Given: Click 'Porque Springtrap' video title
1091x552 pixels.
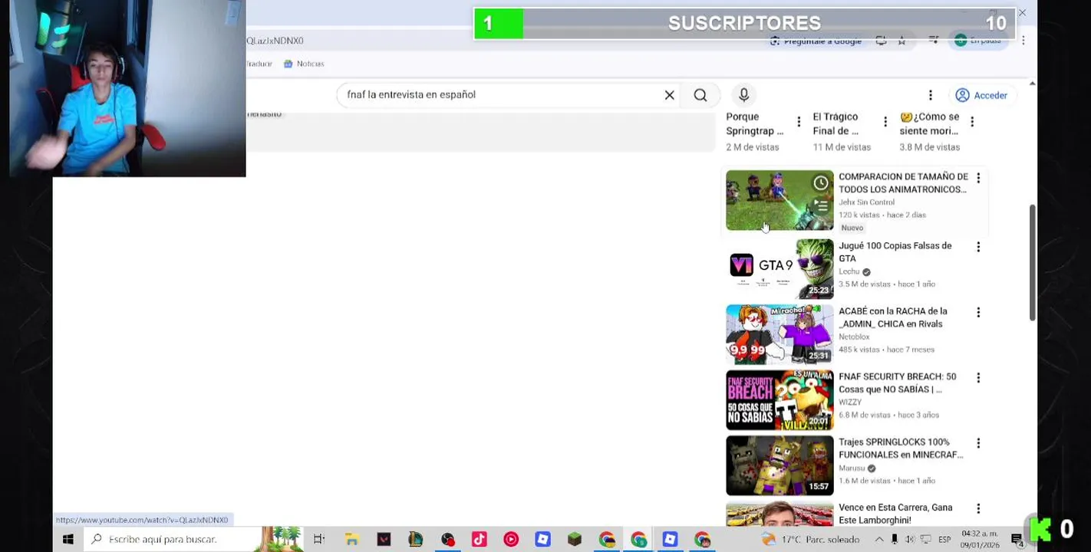Looking at the screenshot, I should point(754,123).
